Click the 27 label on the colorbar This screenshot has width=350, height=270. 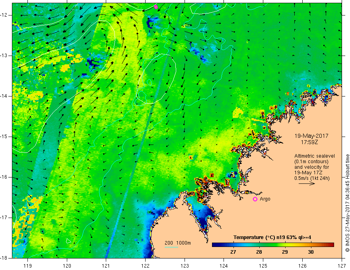tap(233, 252)
